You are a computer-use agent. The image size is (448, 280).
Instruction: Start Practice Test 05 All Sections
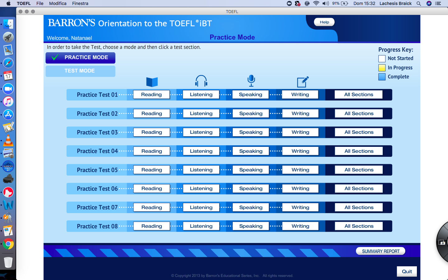[359, 170]
